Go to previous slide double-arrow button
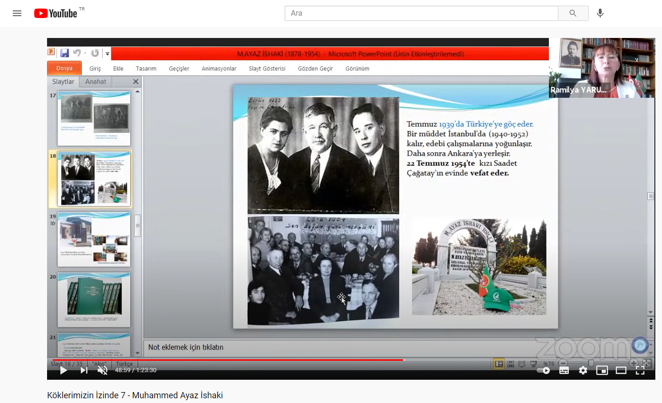Viewport: 662px width, 403px height. click(651, 320)
